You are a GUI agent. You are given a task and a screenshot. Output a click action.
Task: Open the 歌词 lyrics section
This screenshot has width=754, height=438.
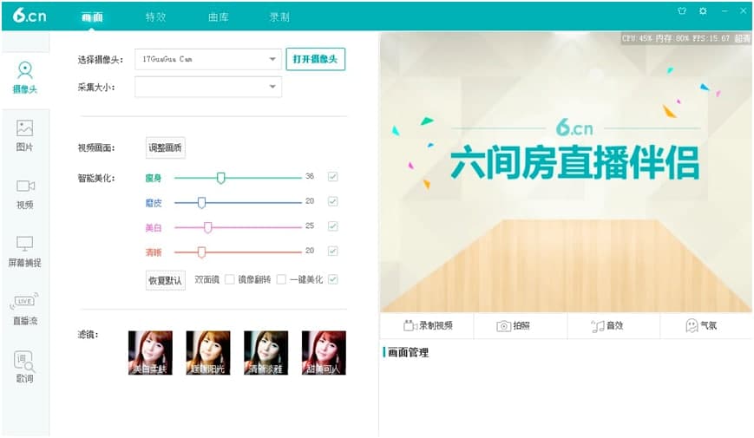[25, 367]
